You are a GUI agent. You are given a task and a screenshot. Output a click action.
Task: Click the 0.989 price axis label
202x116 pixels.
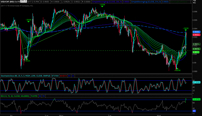point(195,71)
